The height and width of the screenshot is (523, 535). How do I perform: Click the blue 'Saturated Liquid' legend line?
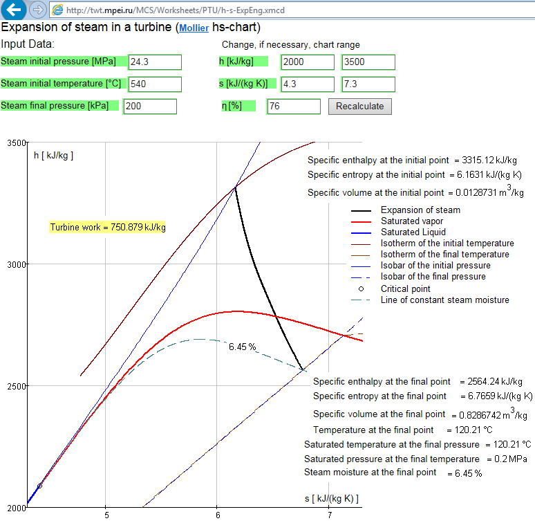[361, 233]
